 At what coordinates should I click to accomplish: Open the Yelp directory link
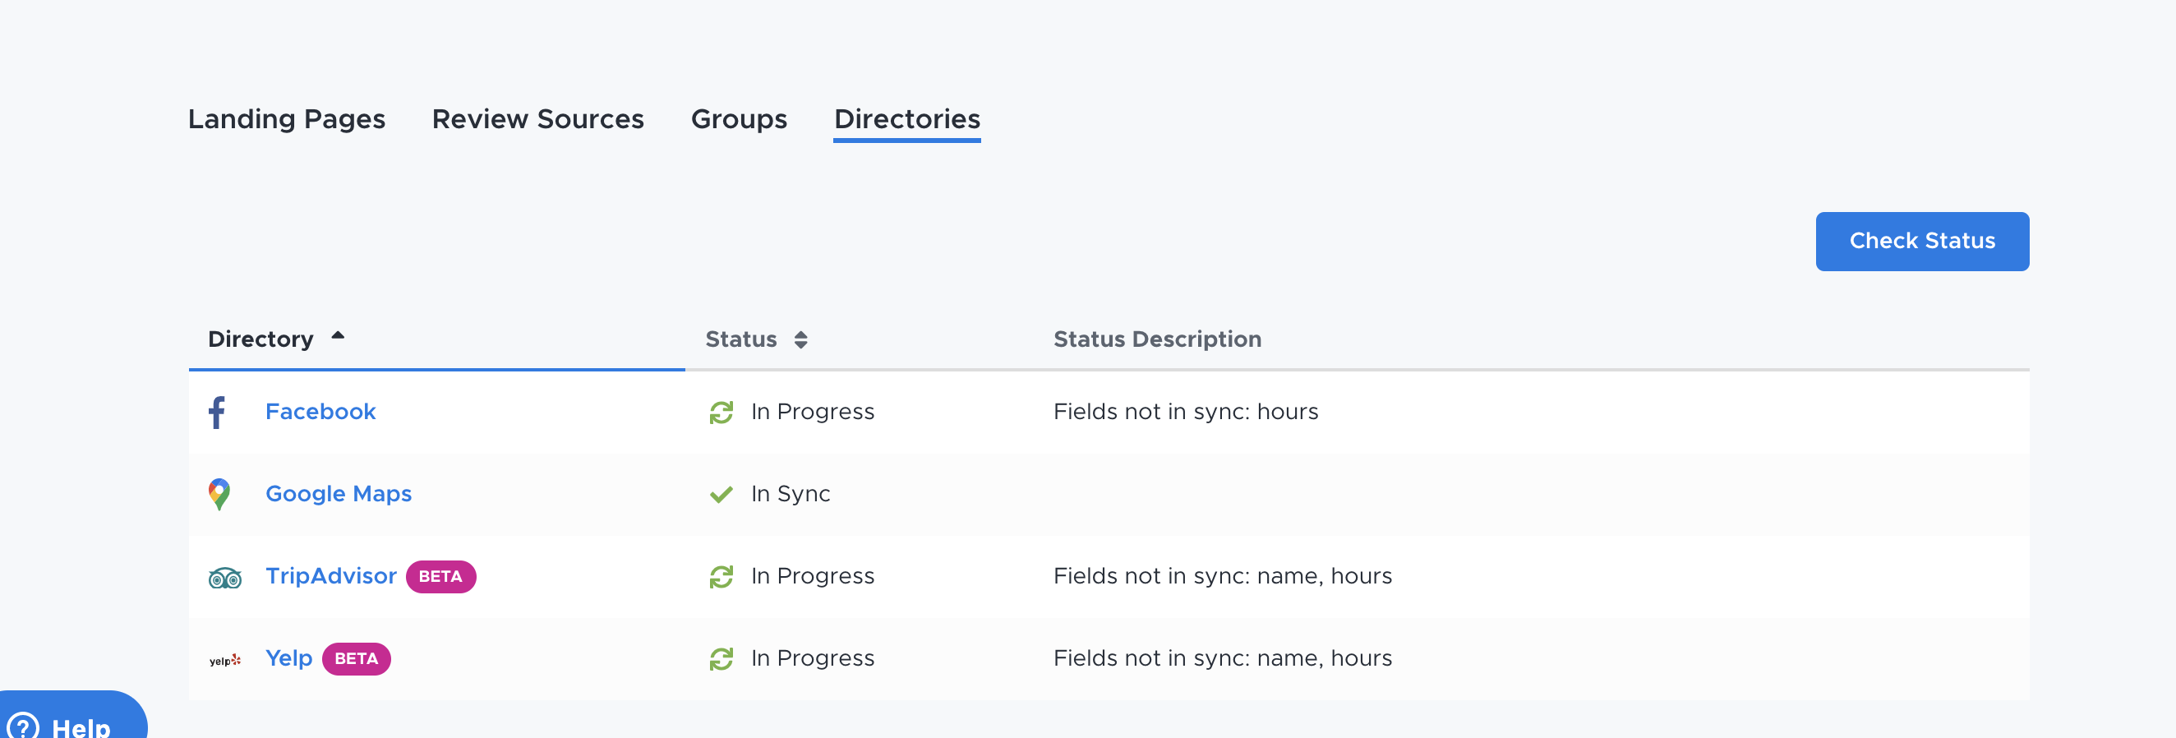click(x=288, y=658)
